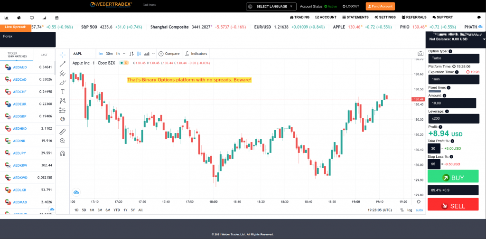Select the area chart style icon
The height and width of the screenshot is (239, 486).
[147, 54]
